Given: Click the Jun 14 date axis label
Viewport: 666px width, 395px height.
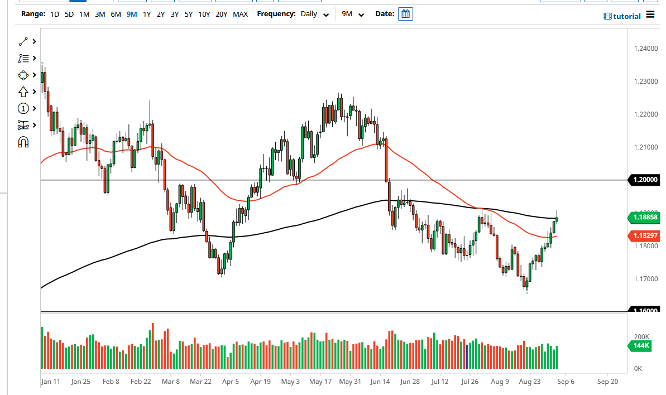Looking at the screenshot, I should pyautogui.click(x=380, y=382).
